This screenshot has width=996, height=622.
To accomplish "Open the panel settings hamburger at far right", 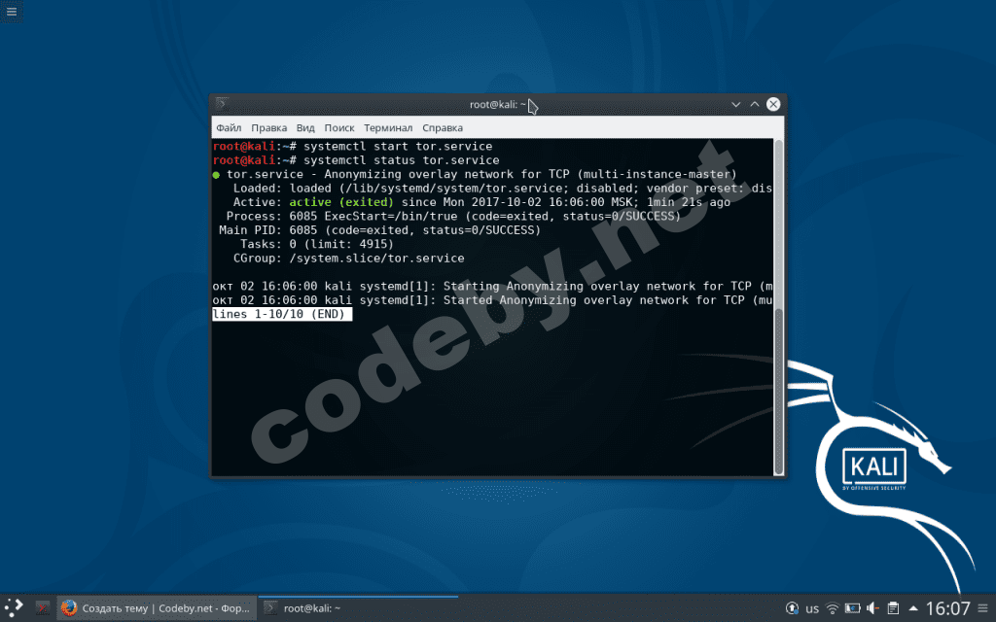I will [983, 608].
